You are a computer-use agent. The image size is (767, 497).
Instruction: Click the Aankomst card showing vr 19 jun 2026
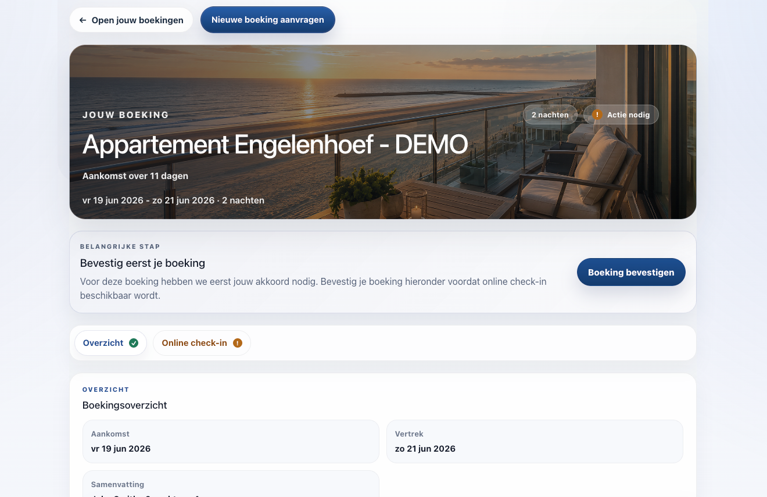click(x=231, y=442)
